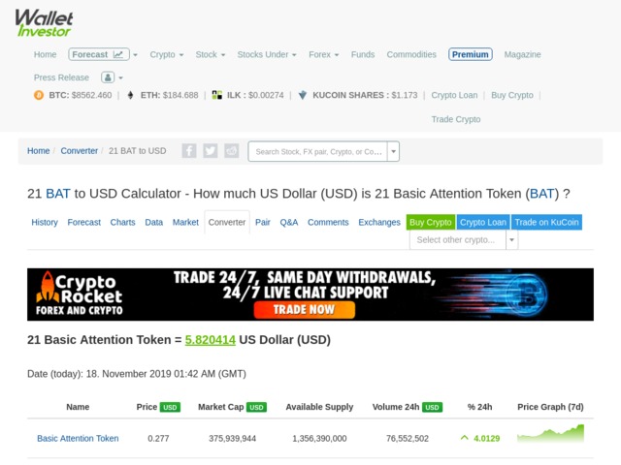Viewport: 621px width, 465px height.
Task: Share page via Facebook icon
Action: (189, 151)
